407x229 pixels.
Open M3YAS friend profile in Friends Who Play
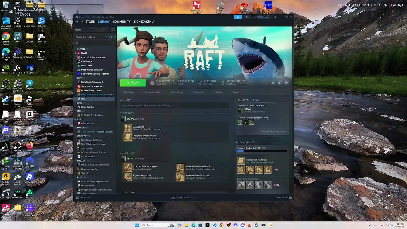coord(247,109)
